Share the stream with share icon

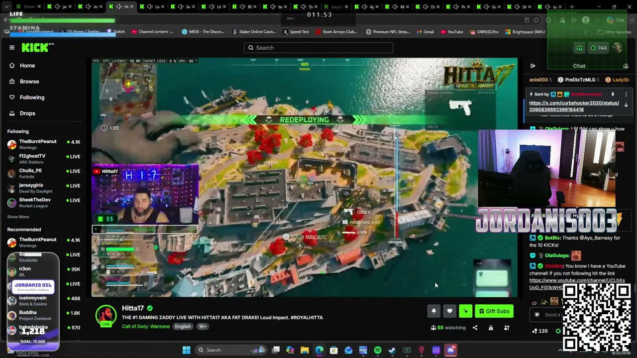click(475, 328)
